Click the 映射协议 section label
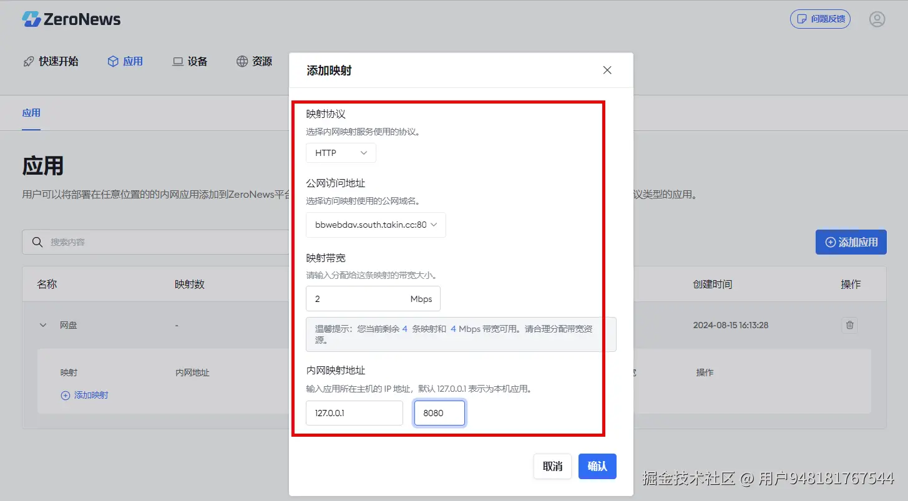This screenshot has height=501, width=908. tap(326, 114)
